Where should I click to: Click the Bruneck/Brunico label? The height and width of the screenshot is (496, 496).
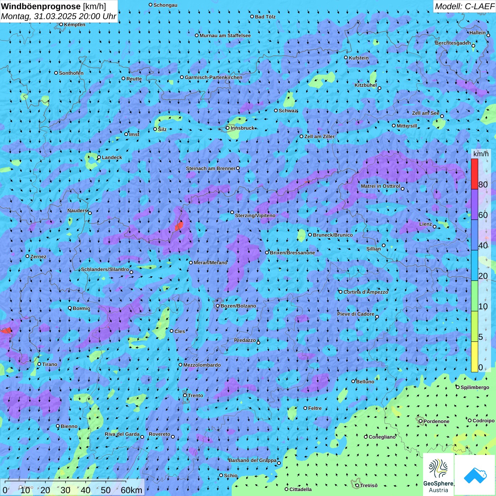(x=333, y=235)
